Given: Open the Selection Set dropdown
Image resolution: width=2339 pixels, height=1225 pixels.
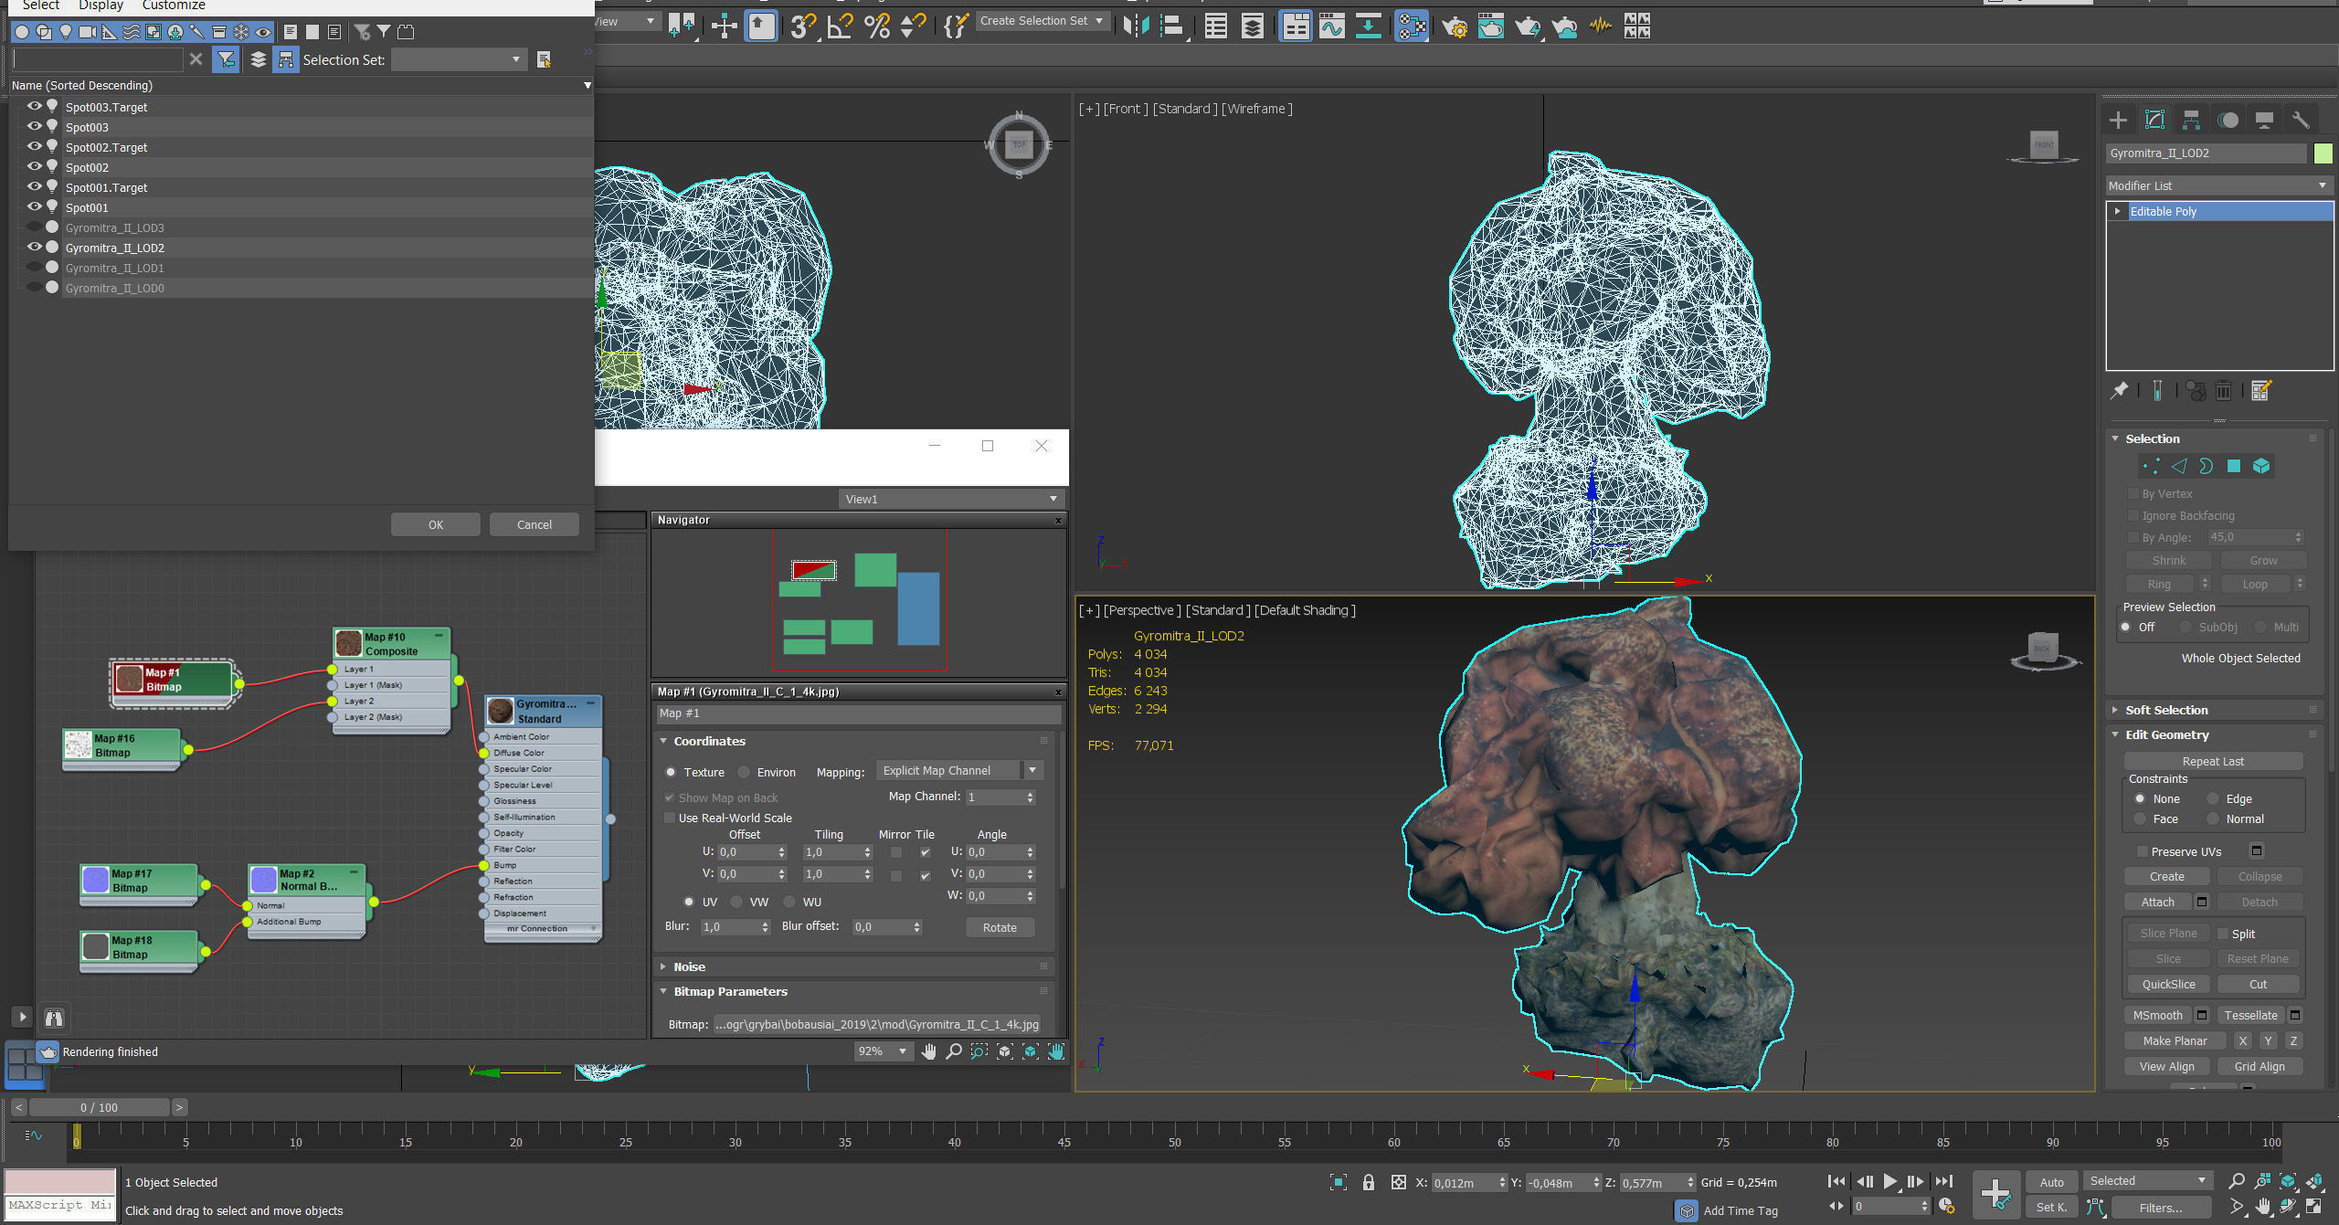Looking at the screenshot, I should click(x=459, y=59).
